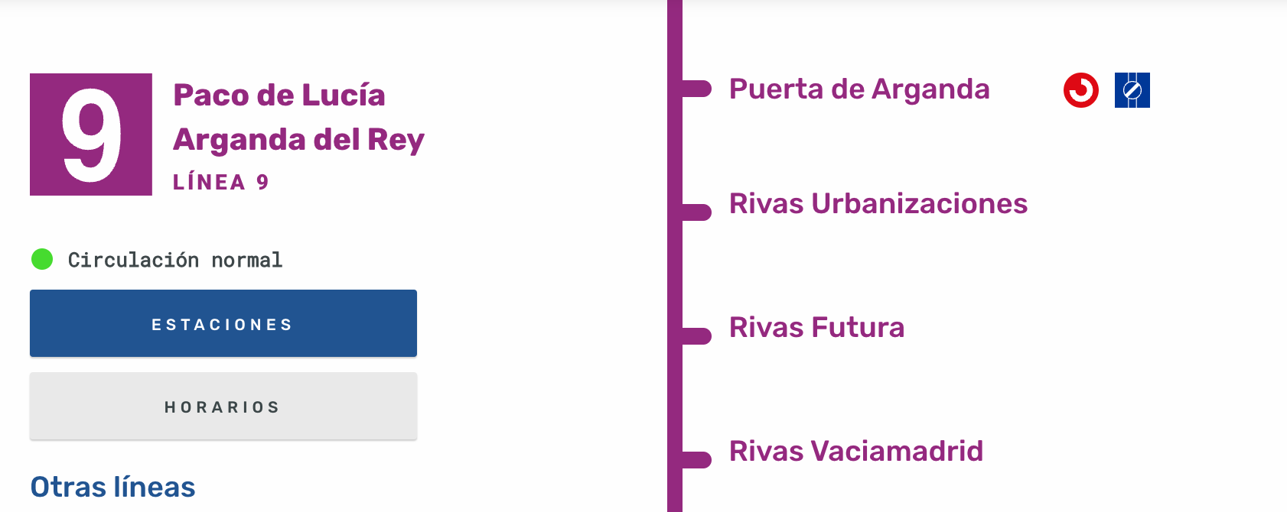
Task: Open the Rivas Futura station link
Action: [x=817, y=328]
